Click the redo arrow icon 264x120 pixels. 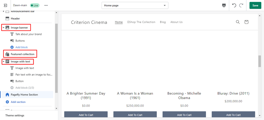pos(241,5)
